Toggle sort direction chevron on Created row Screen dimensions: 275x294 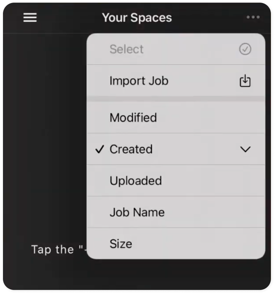coord(245,150)
